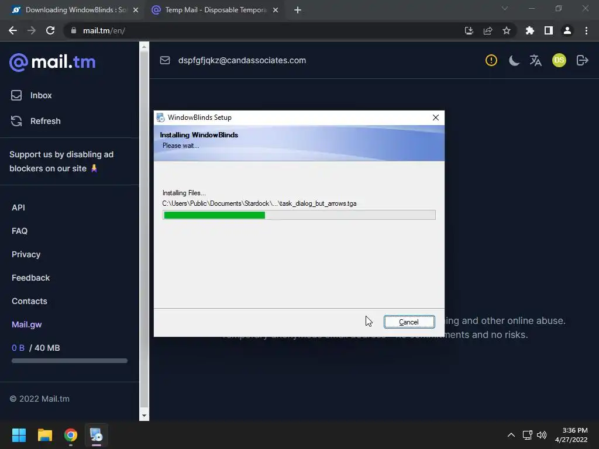
Task: Open the Windows Start menu
Action: coord(19,435)
